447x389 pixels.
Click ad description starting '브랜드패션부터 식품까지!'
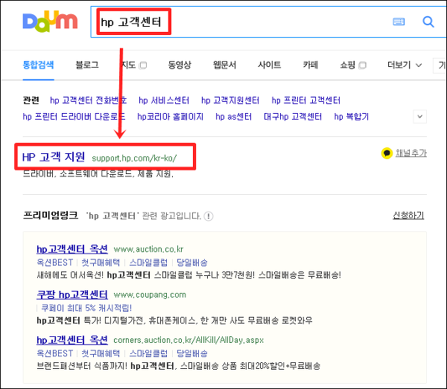[179, 366]
